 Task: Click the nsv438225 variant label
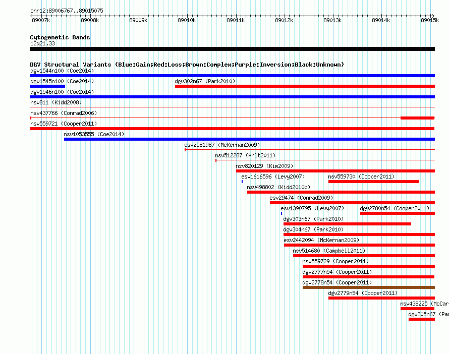424,304
